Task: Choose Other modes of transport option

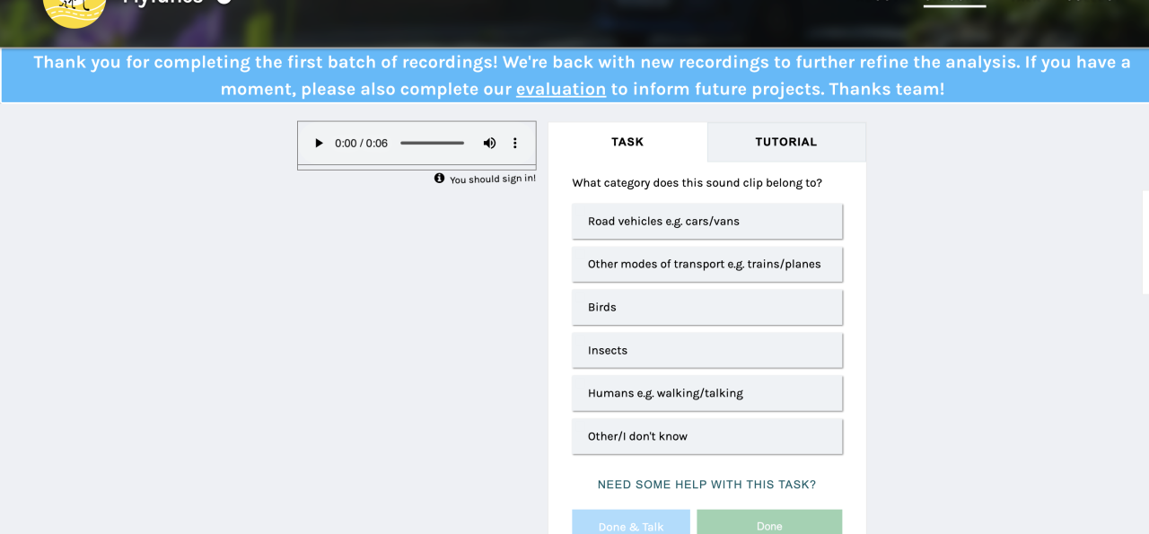Action: tap(707, 264)
